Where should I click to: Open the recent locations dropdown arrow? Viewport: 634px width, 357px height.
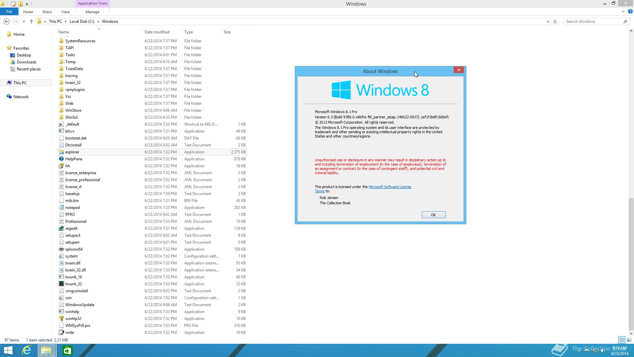tap(24, 21)
